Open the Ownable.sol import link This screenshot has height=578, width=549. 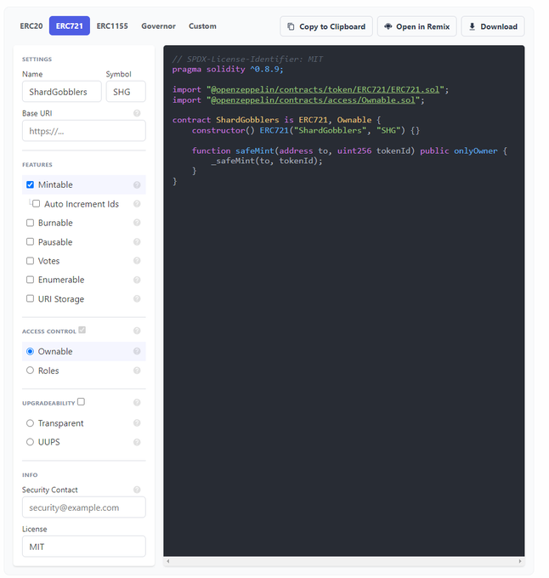click(x=313, y=100)
